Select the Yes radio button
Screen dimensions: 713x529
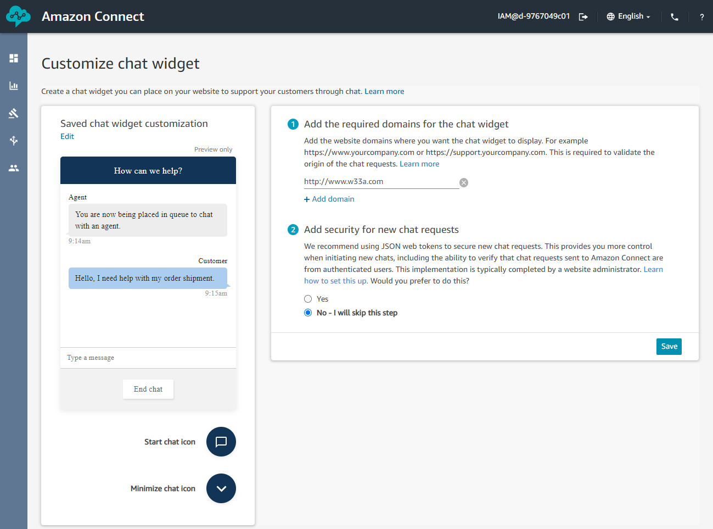tap(308, 299)
